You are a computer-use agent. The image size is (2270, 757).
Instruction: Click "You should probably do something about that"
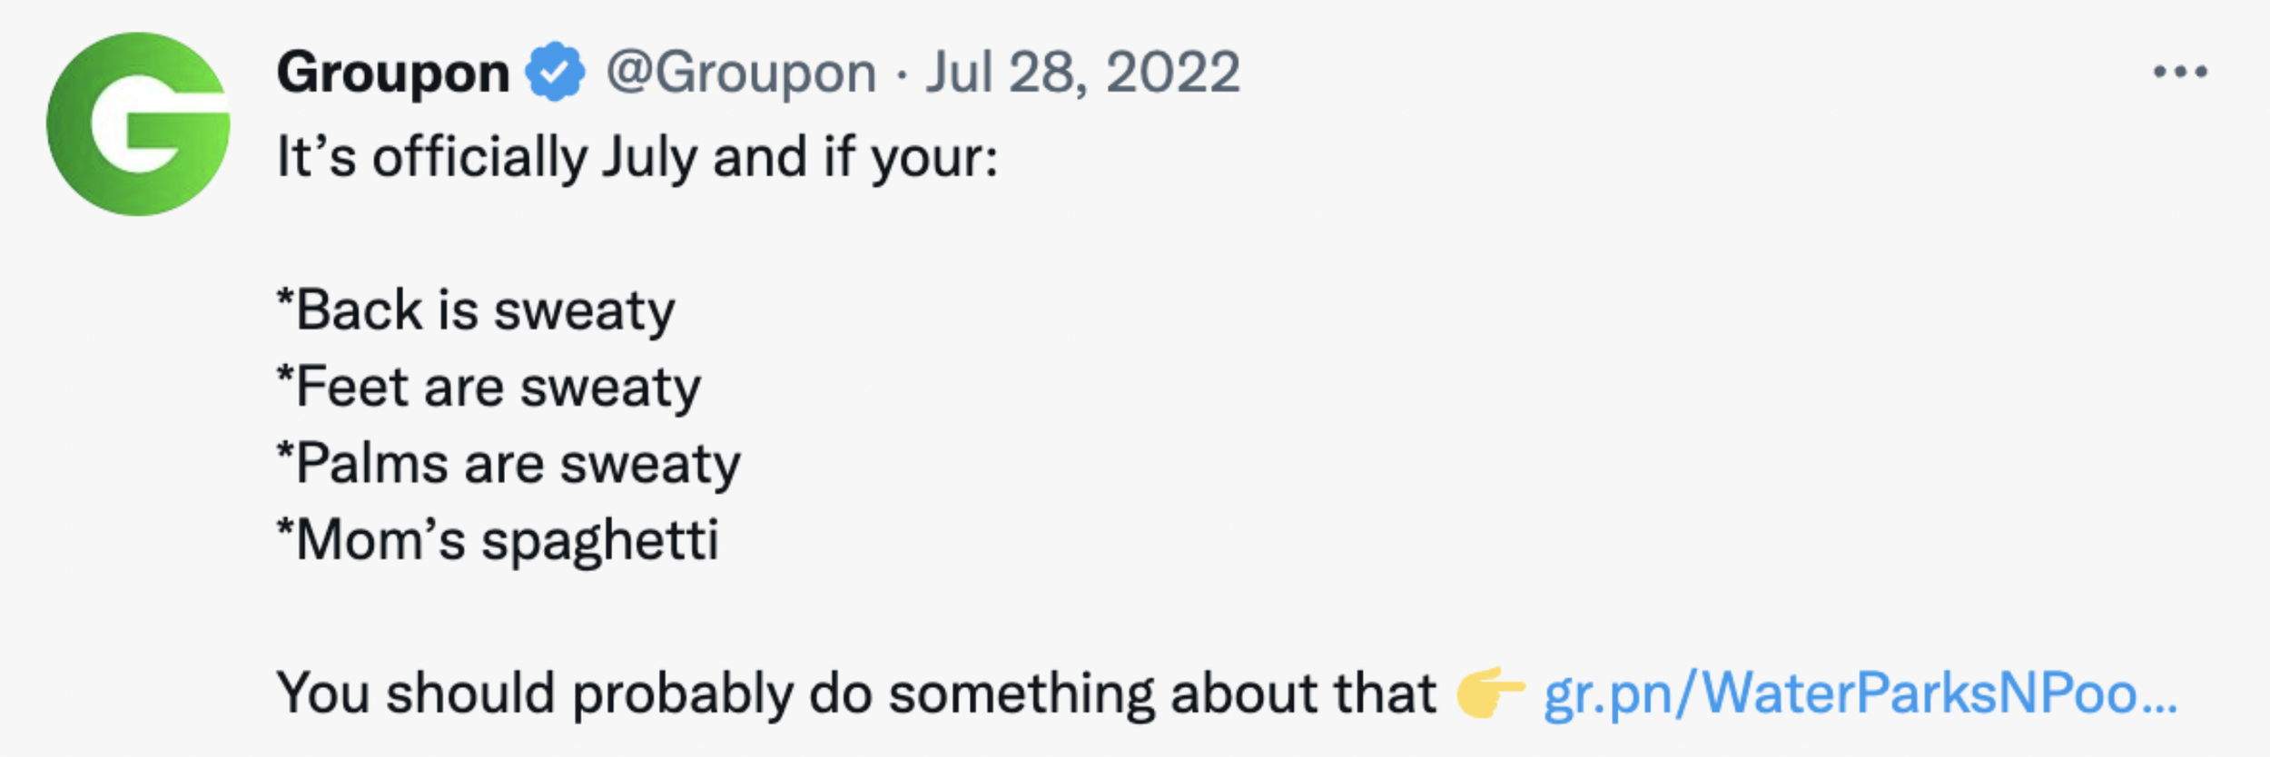[x=856, y=695]
